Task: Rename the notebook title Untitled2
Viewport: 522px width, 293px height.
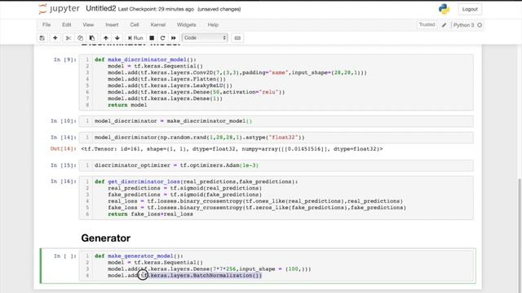Action: 101,9
